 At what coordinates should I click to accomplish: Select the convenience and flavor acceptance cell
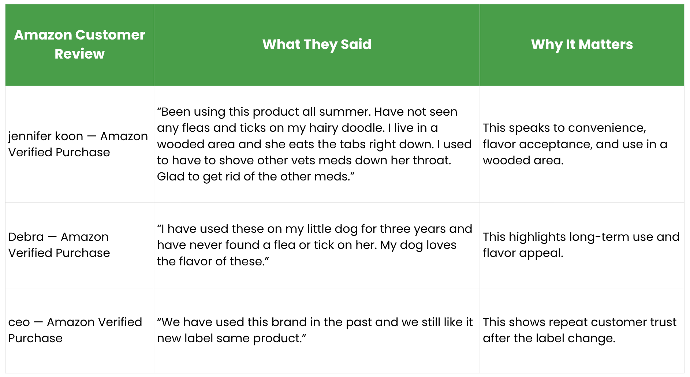tap(582, 144)
